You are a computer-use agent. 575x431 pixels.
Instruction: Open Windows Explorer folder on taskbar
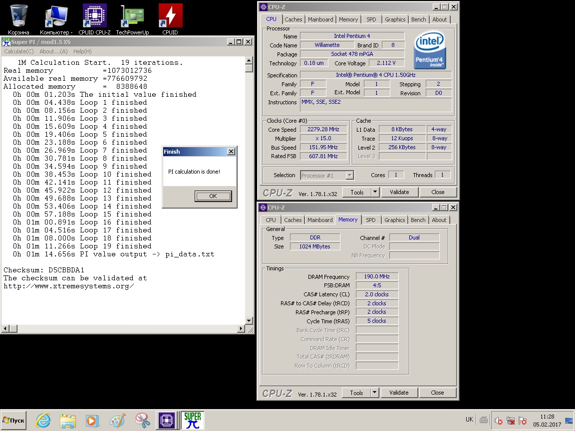pos(68,421)
